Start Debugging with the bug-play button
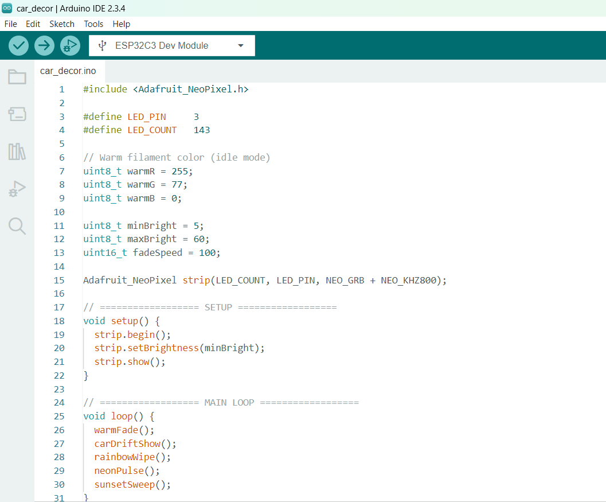The image size is (606, 502). pyautogui.click(x=70, y=46)
